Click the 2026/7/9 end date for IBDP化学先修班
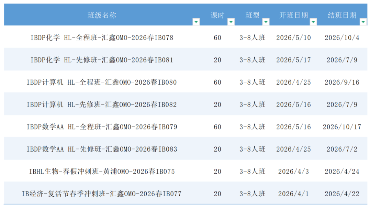 click(342, 60)
